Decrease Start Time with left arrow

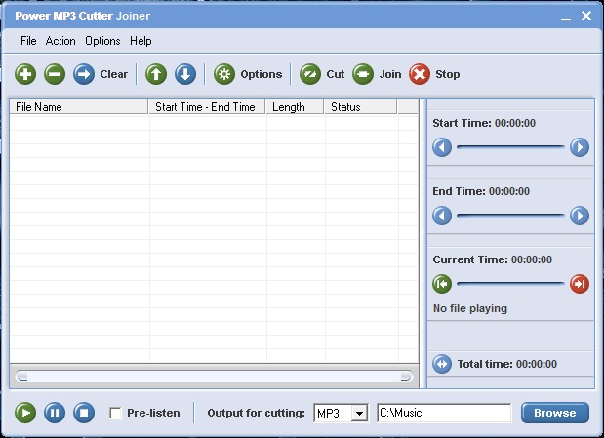442,147
